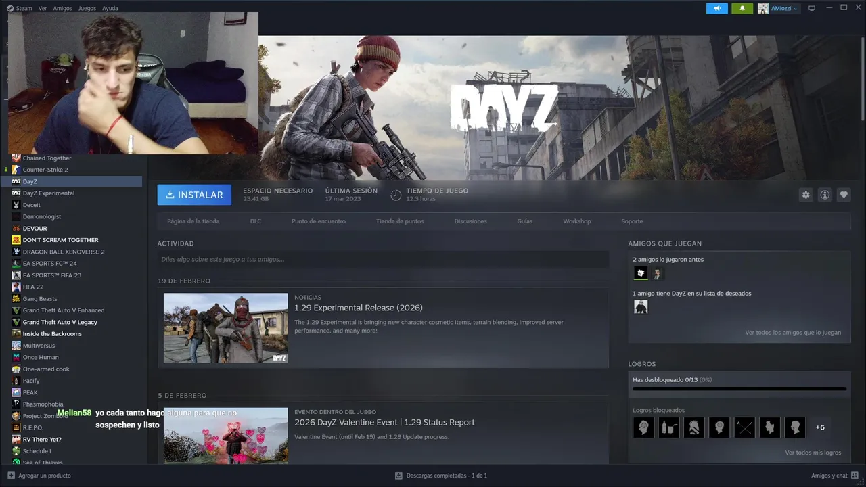Open the DLC tab
This screenshot has width=866, height=487.
tap(256, 221)
